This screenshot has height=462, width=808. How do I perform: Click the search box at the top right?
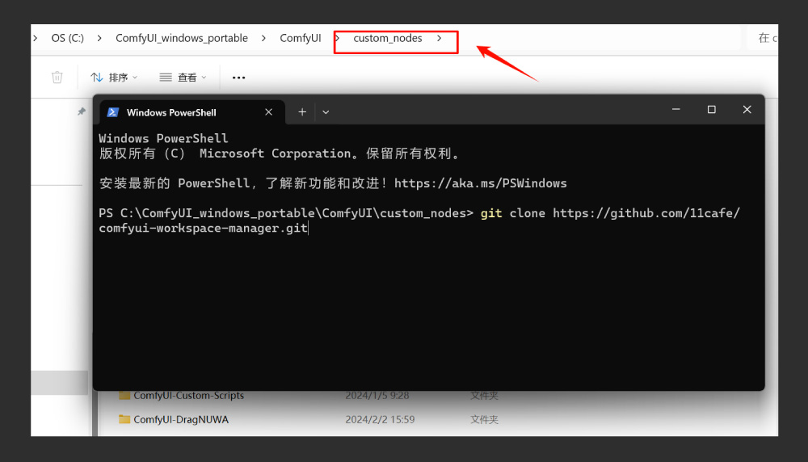pos(763,38)
